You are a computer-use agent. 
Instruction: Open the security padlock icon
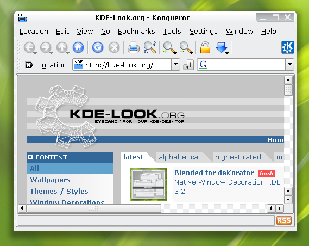point(205,47)
